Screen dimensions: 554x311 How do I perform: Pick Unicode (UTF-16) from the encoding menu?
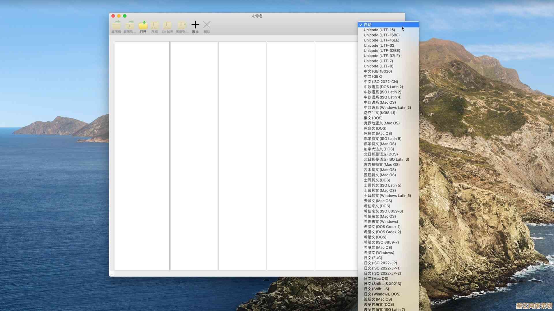[379, 30]
